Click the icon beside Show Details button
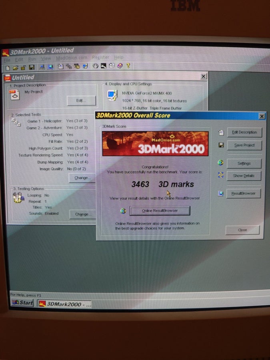The width and height of the screenshot is (270, 360). coord(220,175)
